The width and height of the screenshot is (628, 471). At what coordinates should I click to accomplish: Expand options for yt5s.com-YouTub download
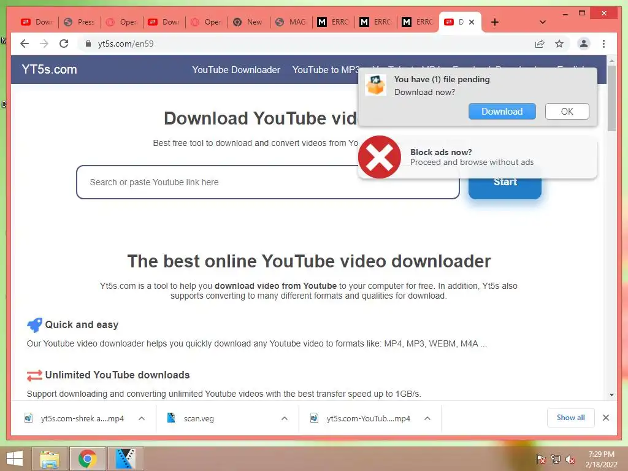427,418
